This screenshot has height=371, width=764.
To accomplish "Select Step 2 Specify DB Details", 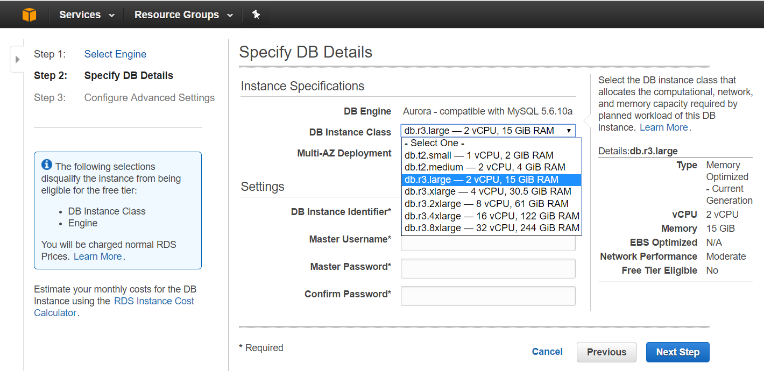I will (129, 75).
